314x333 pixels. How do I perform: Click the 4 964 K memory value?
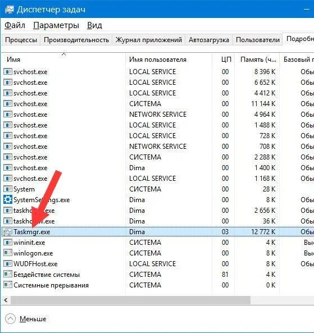click(x=265, y=114)
